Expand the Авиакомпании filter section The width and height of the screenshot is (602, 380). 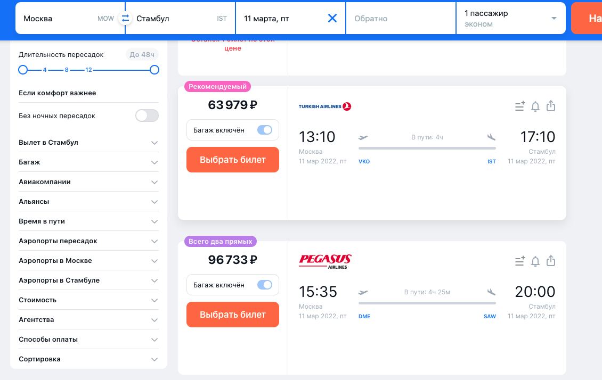88,182
